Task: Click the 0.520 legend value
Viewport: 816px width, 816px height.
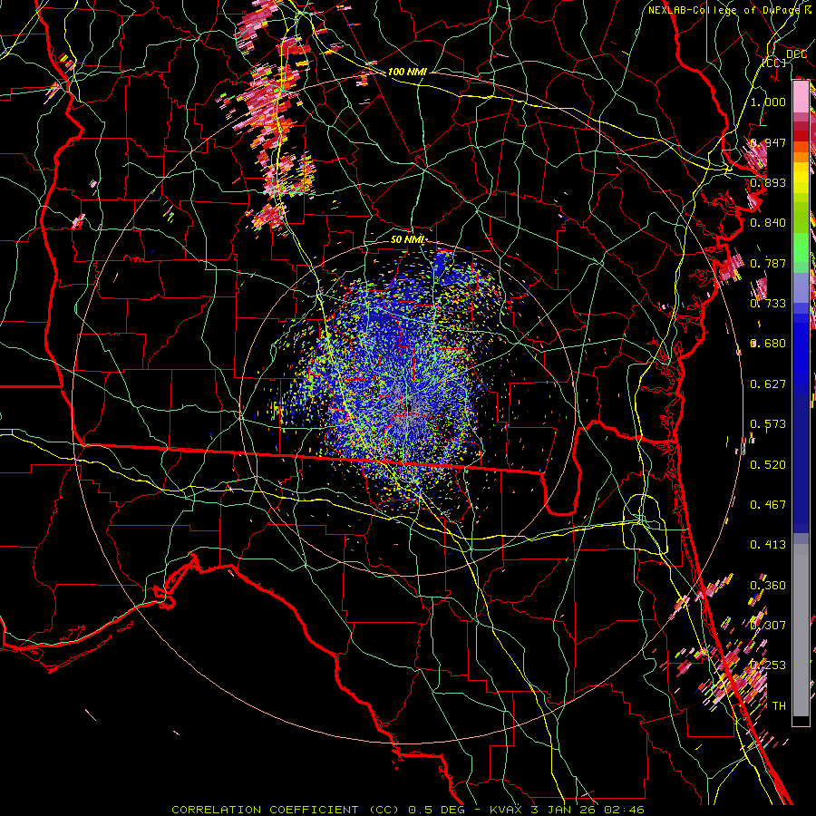Action: pyautogui.click(x=768, y=465)
